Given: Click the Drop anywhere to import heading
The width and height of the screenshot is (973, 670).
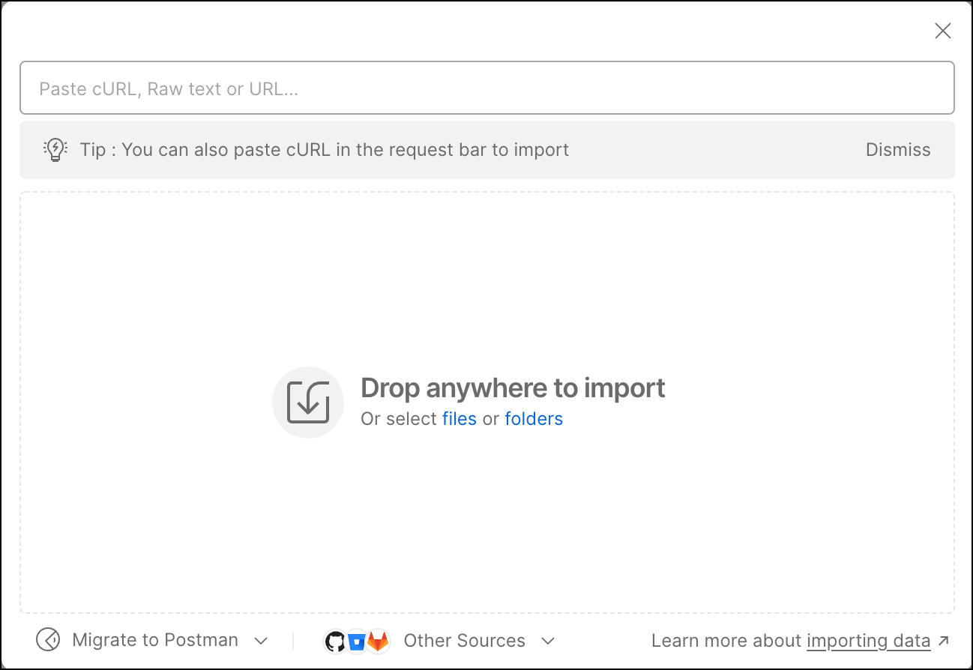Looking at the screenshot, I should tap(513, 388).
